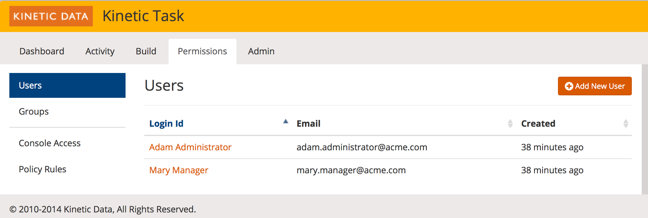Click Adam Administrator's created time cell

(x=552, y=147)
